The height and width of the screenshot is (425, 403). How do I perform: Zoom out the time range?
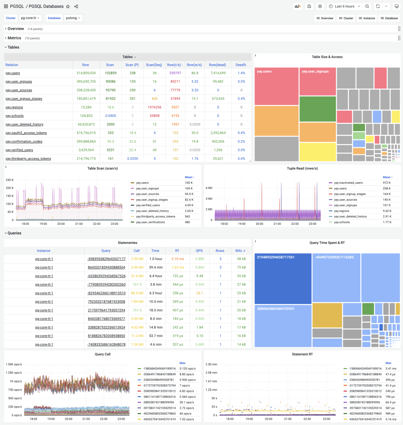[x=367, y=6]
